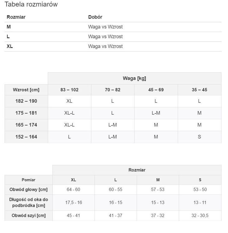Image resolution: width=228 pixels, height=233 pixels.
Task: Click the Wzrost [cm] header cell
Action: point(26,90)
